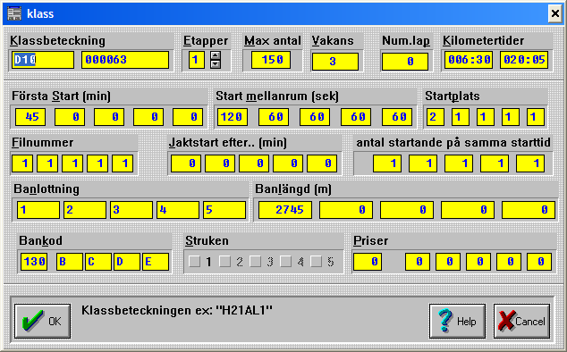
Task: Select the Banlängd field showing 2745
Action: point(285,210)
